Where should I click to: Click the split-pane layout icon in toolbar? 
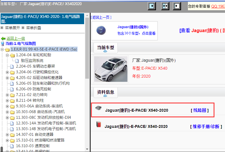(165, 6)
